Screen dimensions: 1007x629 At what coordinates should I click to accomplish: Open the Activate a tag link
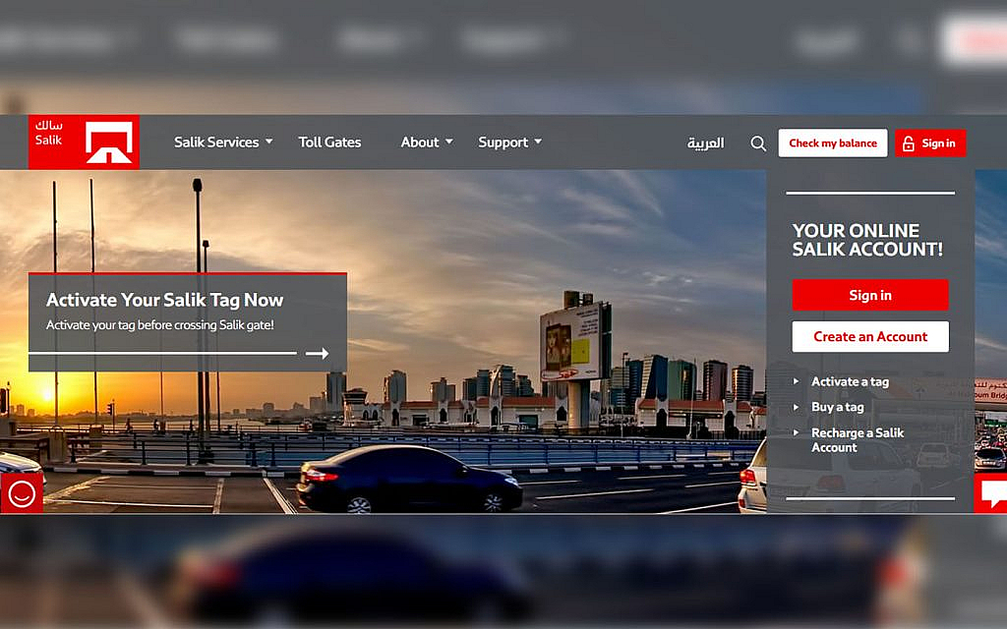point(850,382)
